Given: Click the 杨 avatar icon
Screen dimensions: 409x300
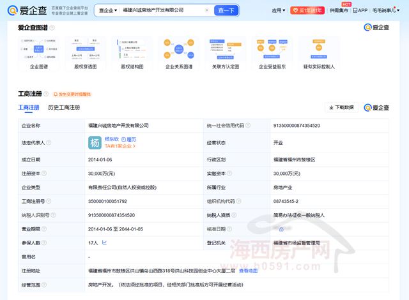Looking at the screenshot, I should [x=95, y=143].
